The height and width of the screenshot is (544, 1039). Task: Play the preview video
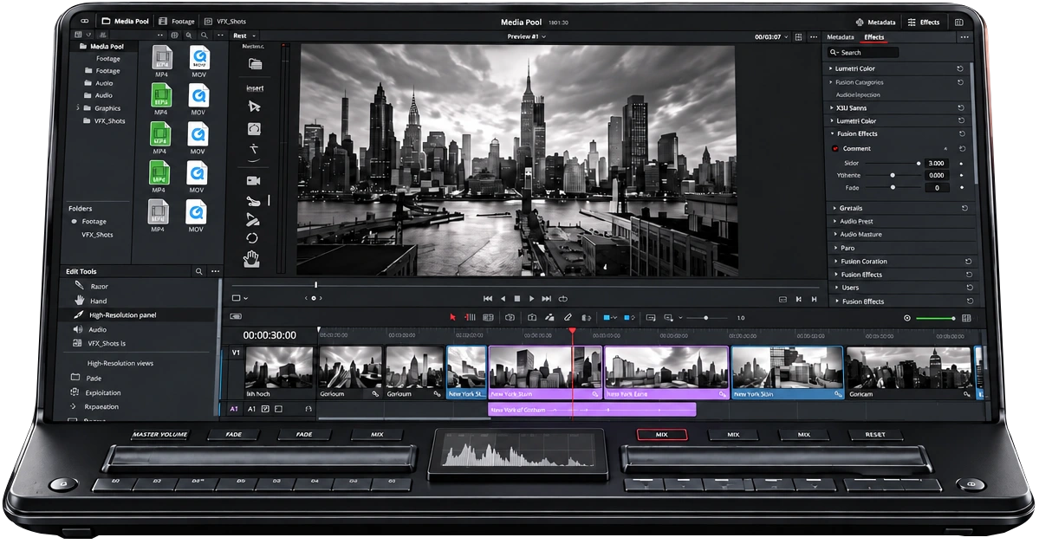point(531,299)
